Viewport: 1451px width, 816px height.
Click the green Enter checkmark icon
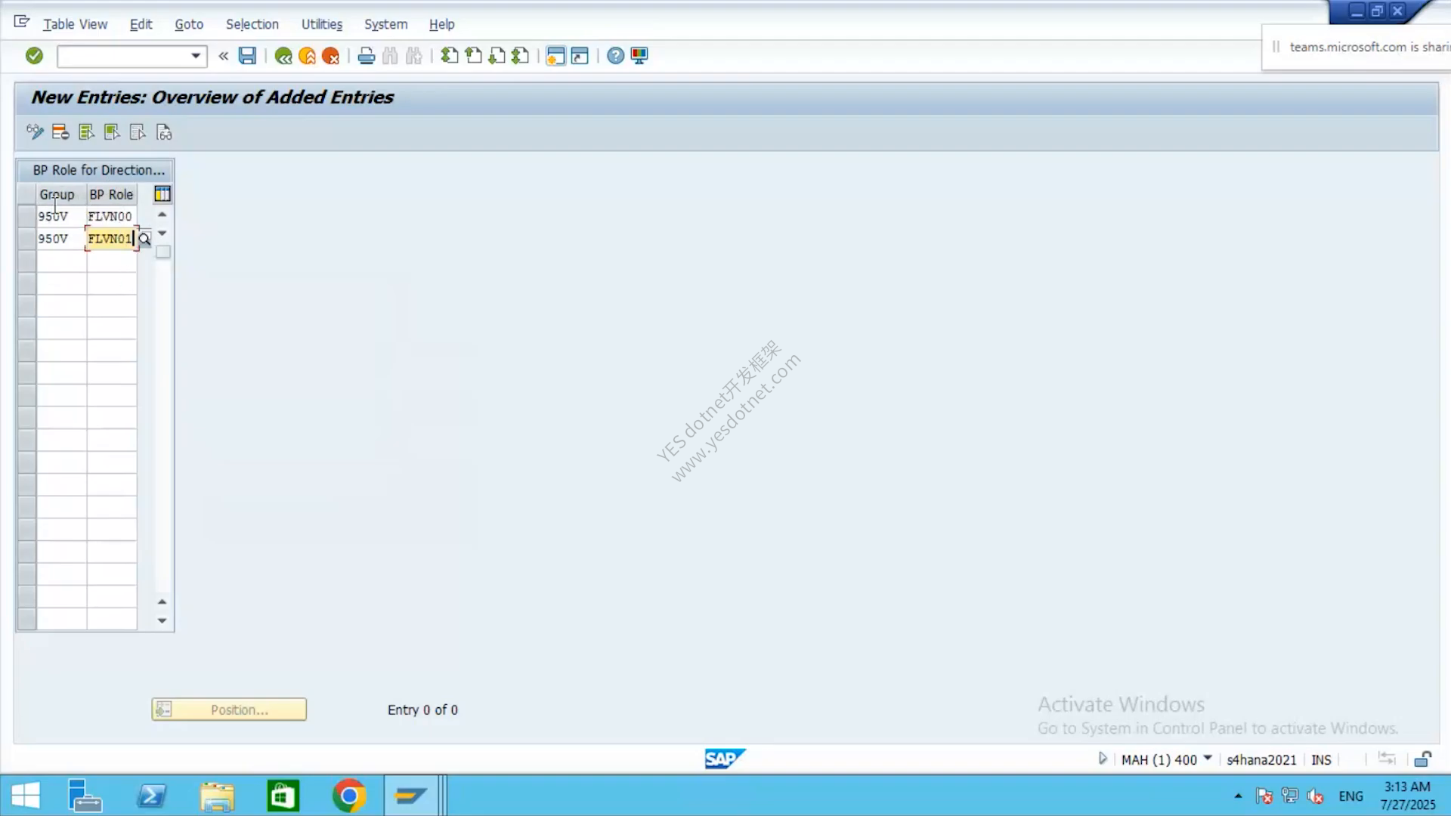pos(34,56)
